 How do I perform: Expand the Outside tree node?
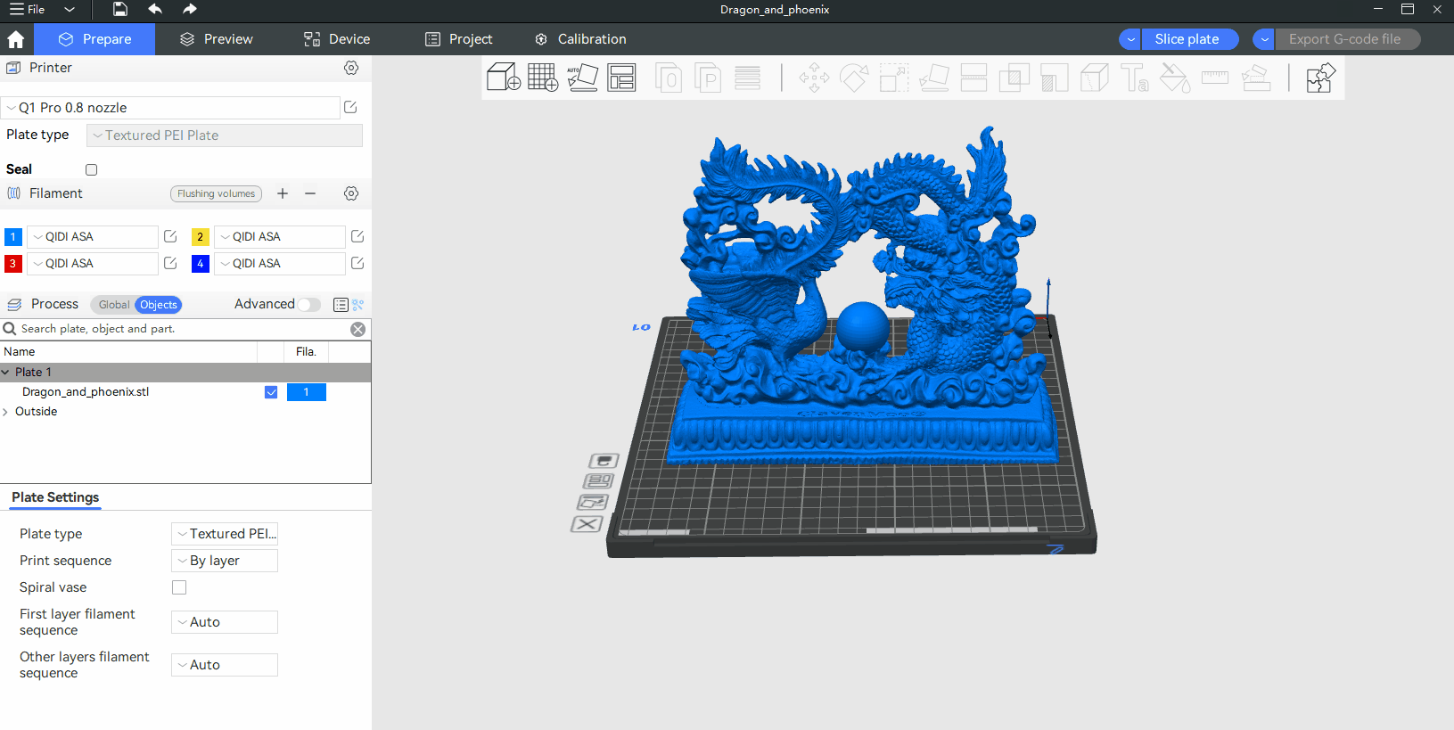(x=6, y=412)
